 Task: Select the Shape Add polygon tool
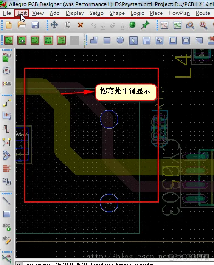click(x=94, y=40)
